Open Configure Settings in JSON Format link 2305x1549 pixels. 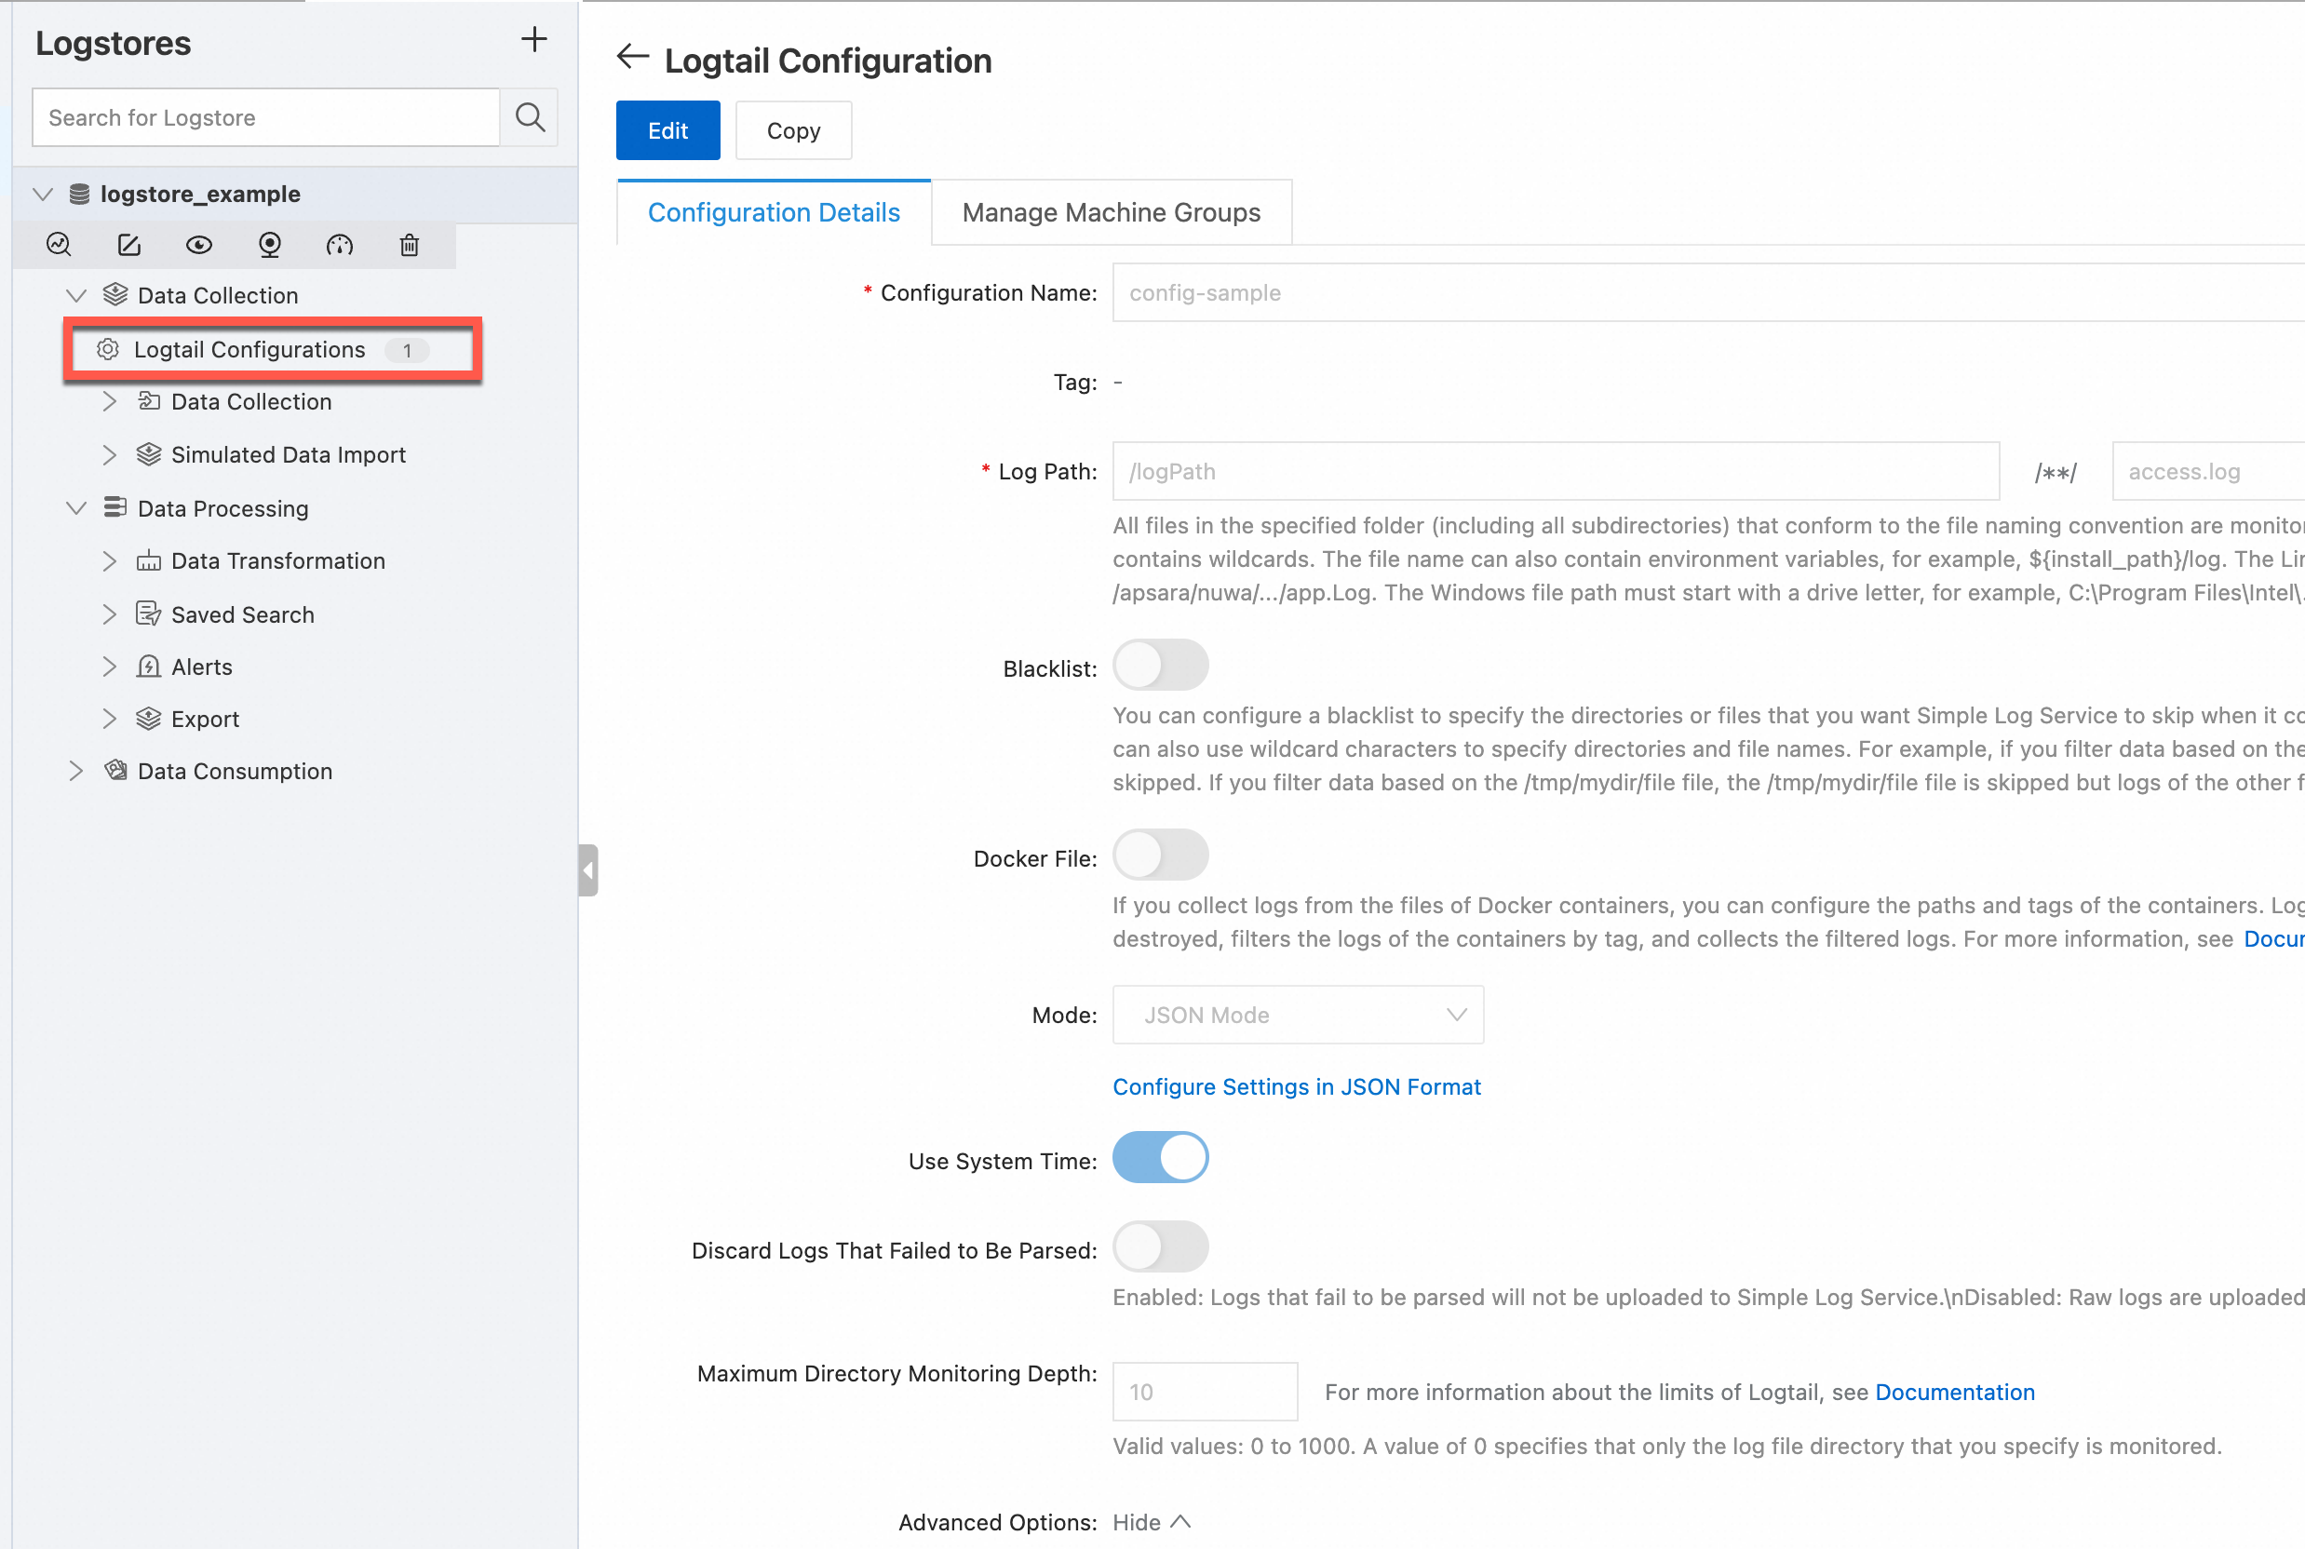click(1296, 1086)
